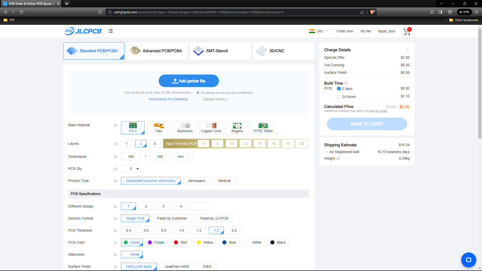Image resolution: width=482 pixels, height=271 pixels.
Task: Select the 24 hours build time
Action: click(339, 97)
